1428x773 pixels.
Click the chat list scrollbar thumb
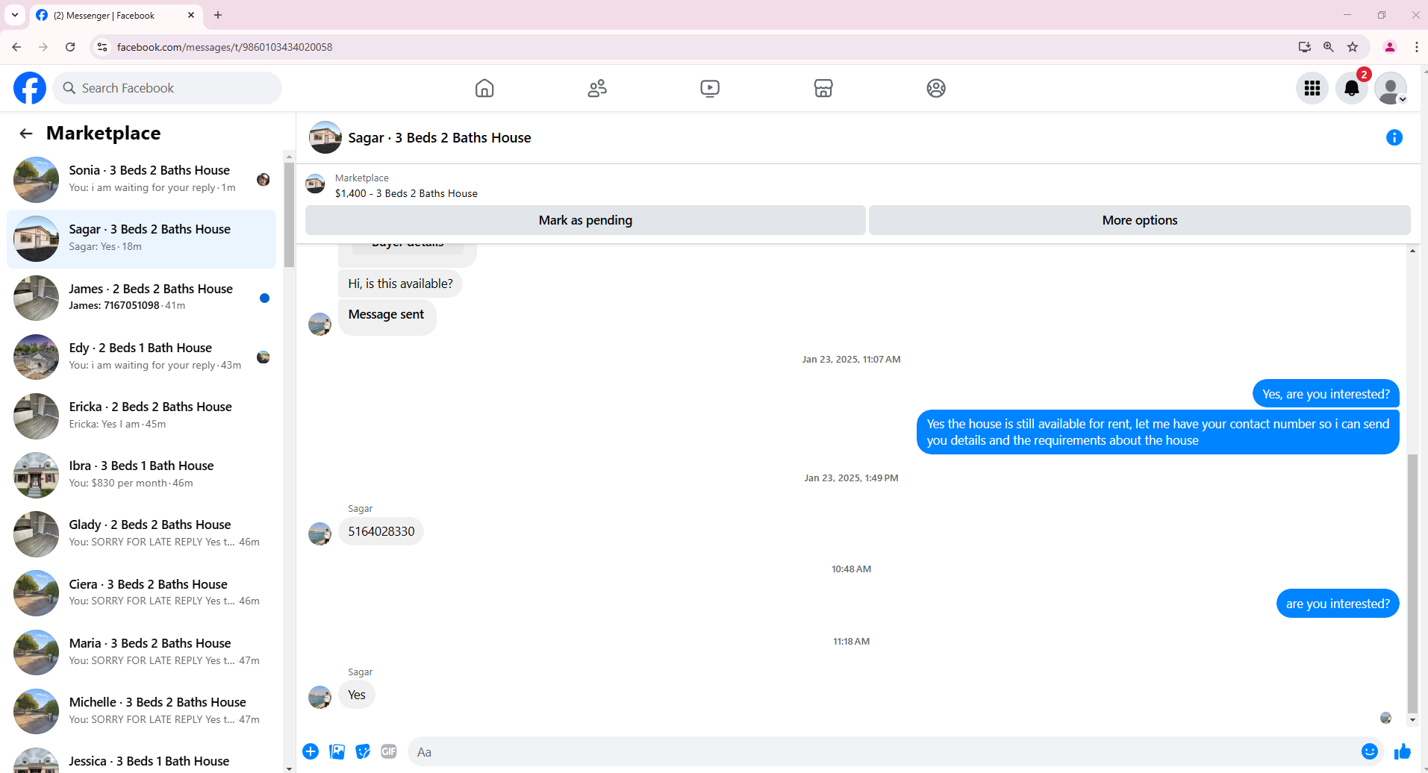click(x=289, y=214)
